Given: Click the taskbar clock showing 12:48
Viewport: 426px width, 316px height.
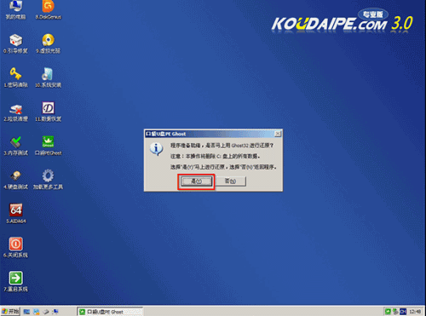Looking at the screenshot, I should click(x=415, y=312).
